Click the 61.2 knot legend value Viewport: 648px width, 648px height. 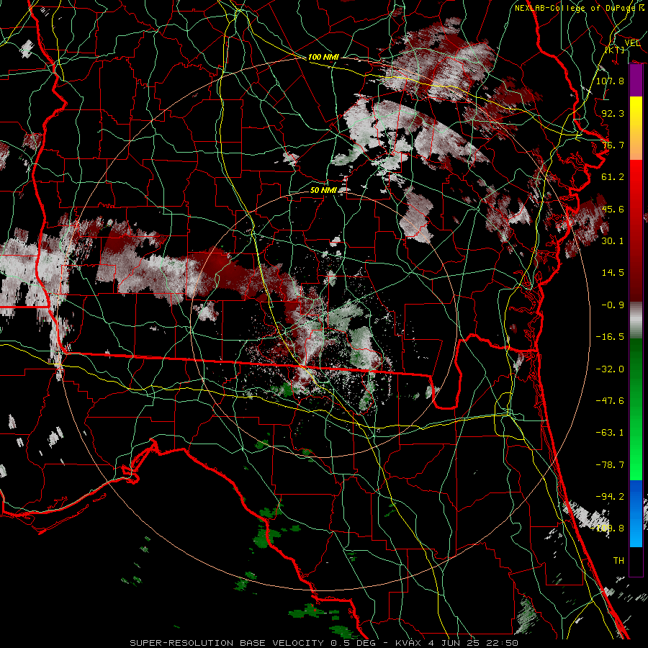point(613,177)
